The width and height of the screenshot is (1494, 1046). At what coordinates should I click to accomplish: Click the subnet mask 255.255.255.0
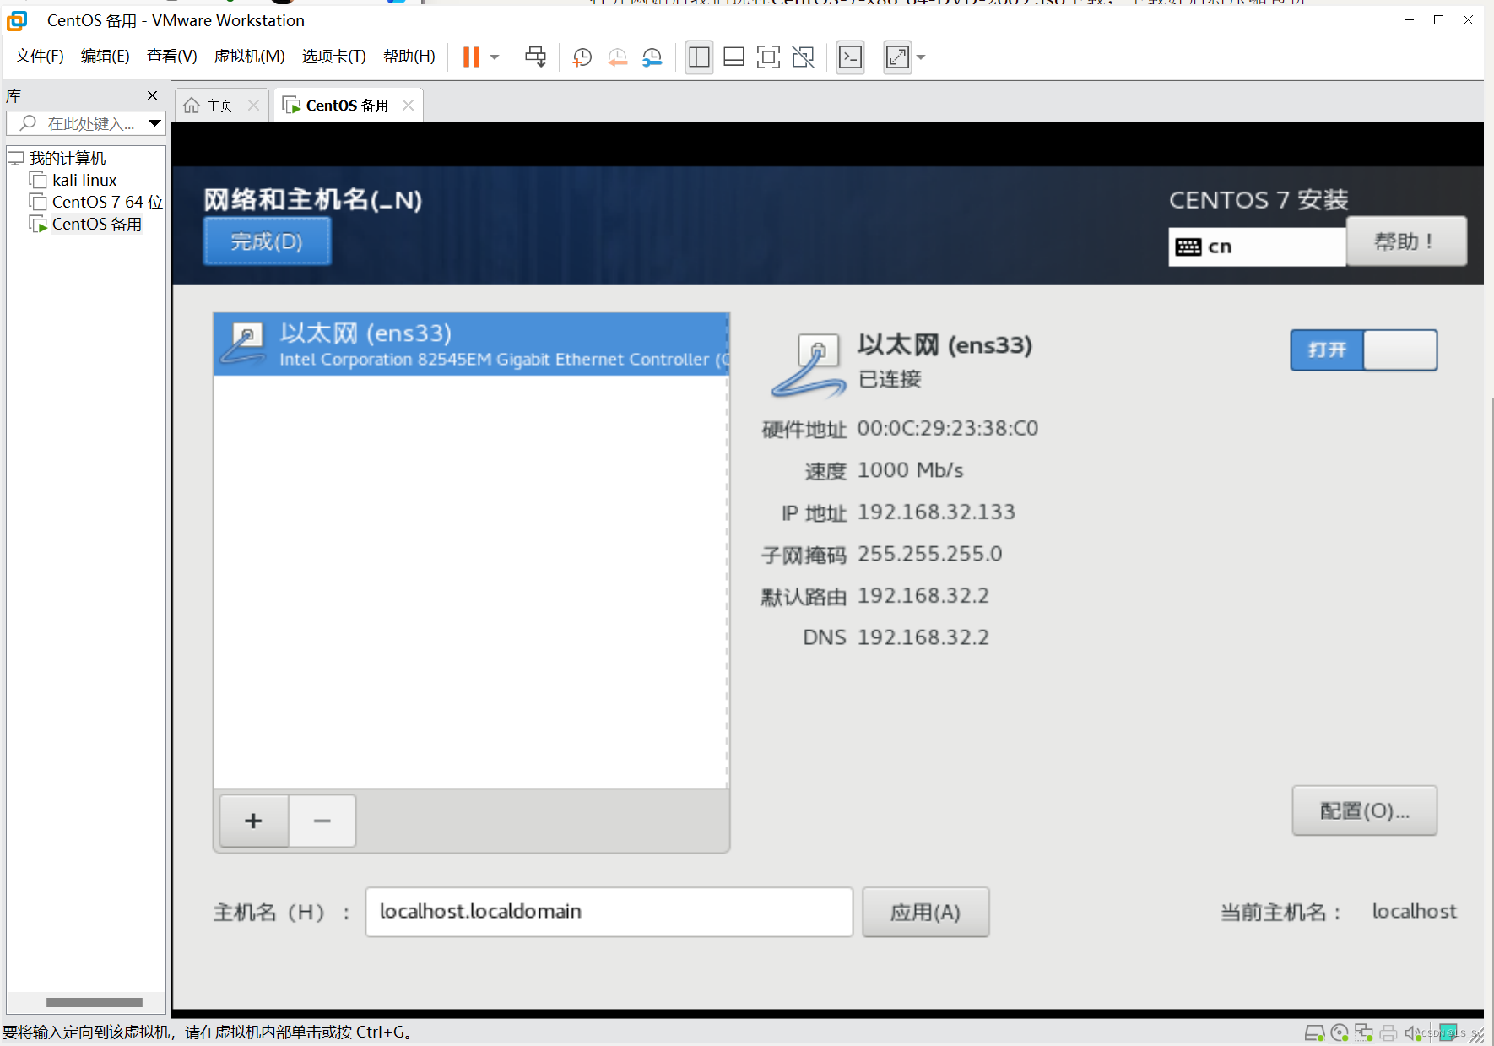point(930,554)
